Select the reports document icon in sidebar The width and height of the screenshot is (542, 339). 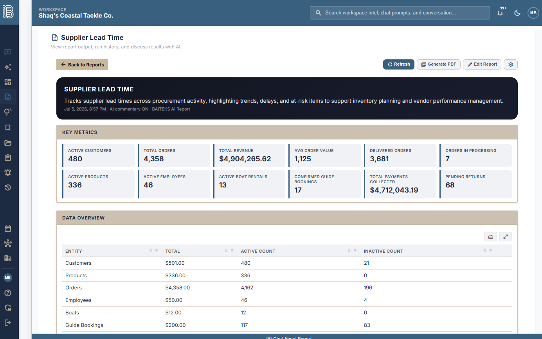[x=8, y=97]
